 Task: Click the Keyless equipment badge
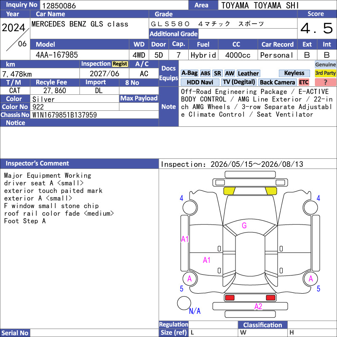click(294, 73)
